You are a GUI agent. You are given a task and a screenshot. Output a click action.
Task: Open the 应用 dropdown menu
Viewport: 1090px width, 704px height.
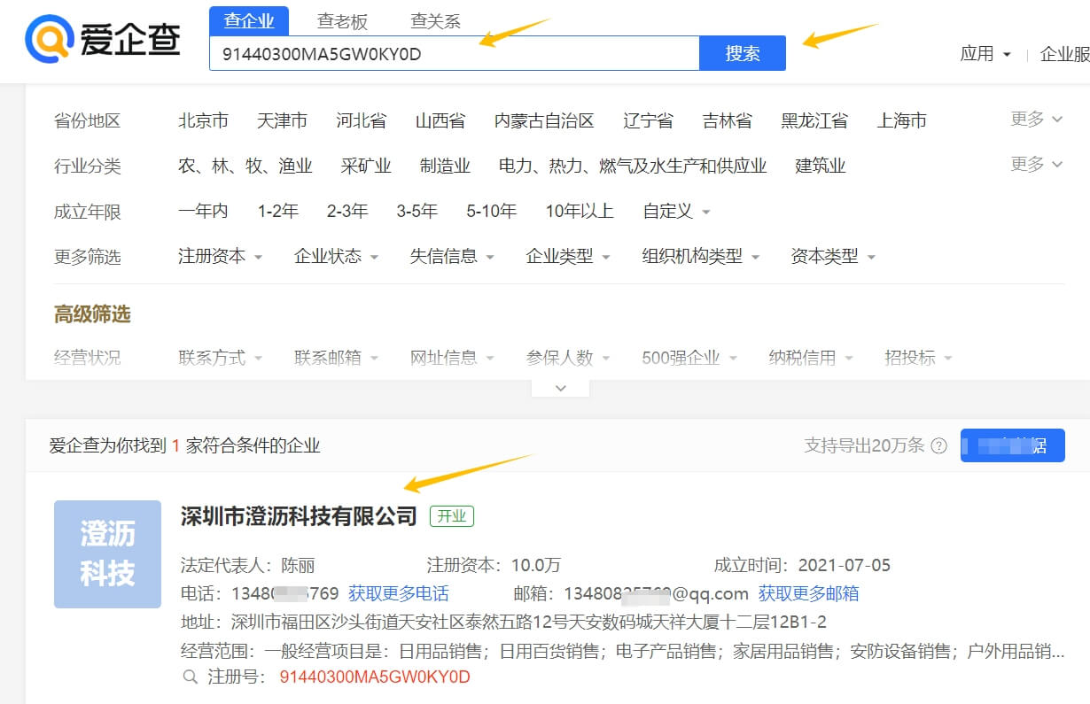985,54
